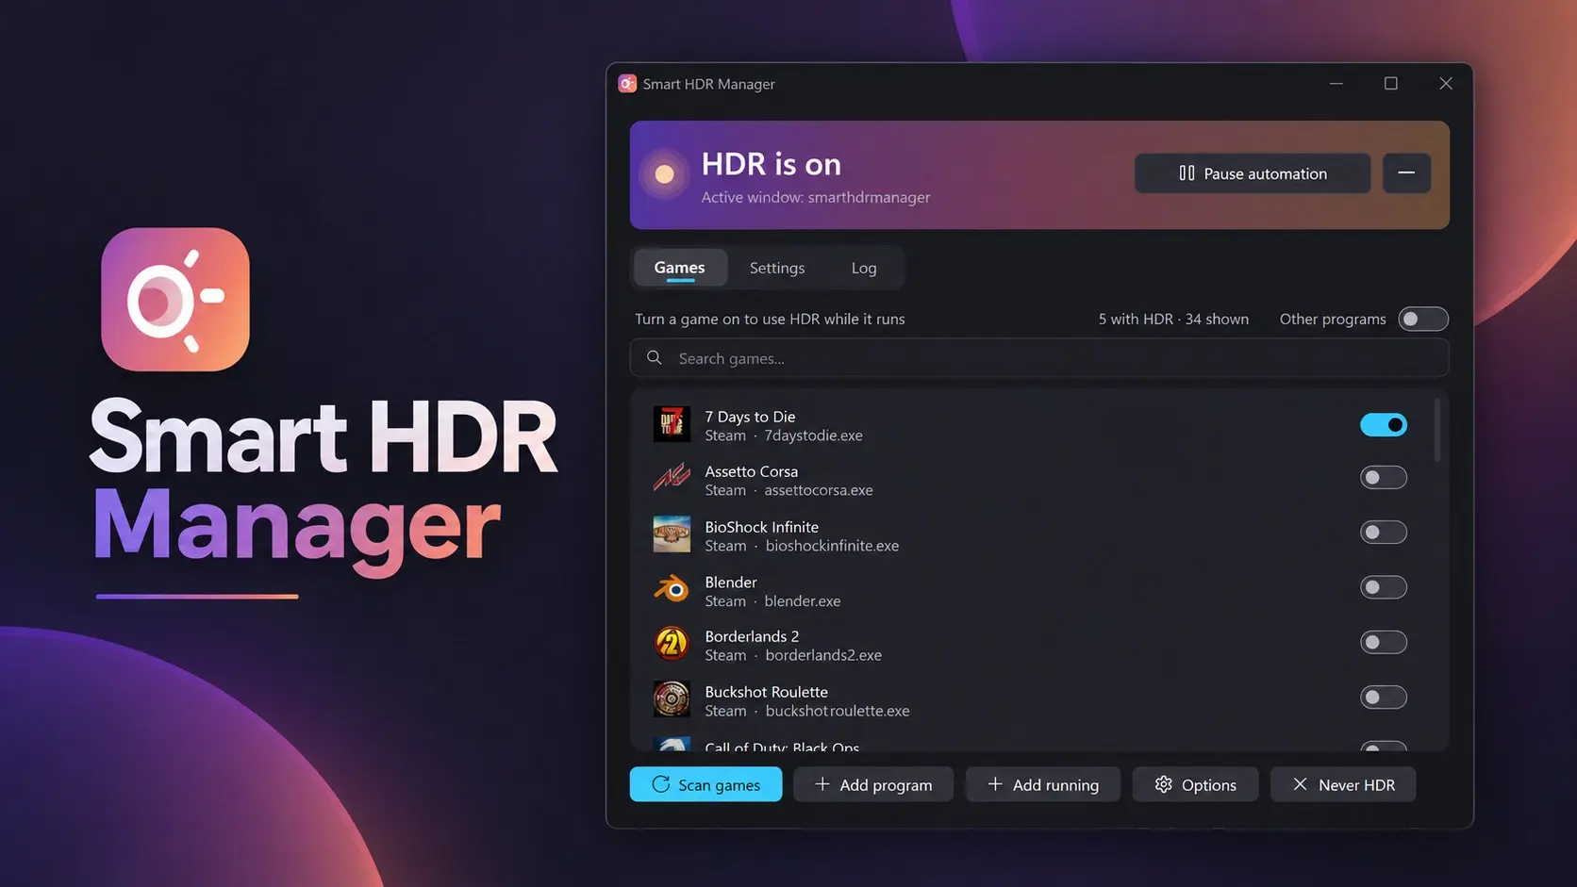Switch to the Log tab

tap(864, 268)
